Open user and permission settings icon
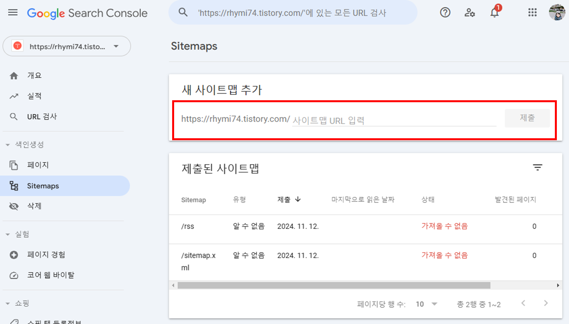Image resolution: width=569 pixels, height=324 pixels. pos(469,13)
